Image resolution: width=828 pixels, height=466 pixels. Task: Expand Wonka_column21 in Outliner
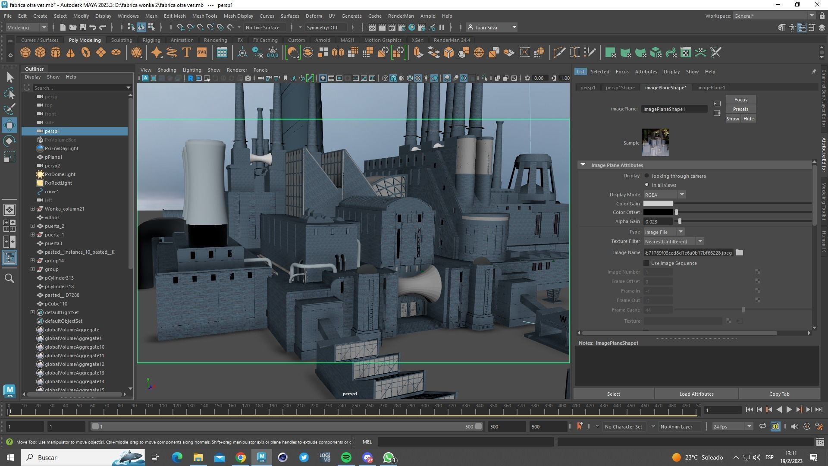(32, 209)
